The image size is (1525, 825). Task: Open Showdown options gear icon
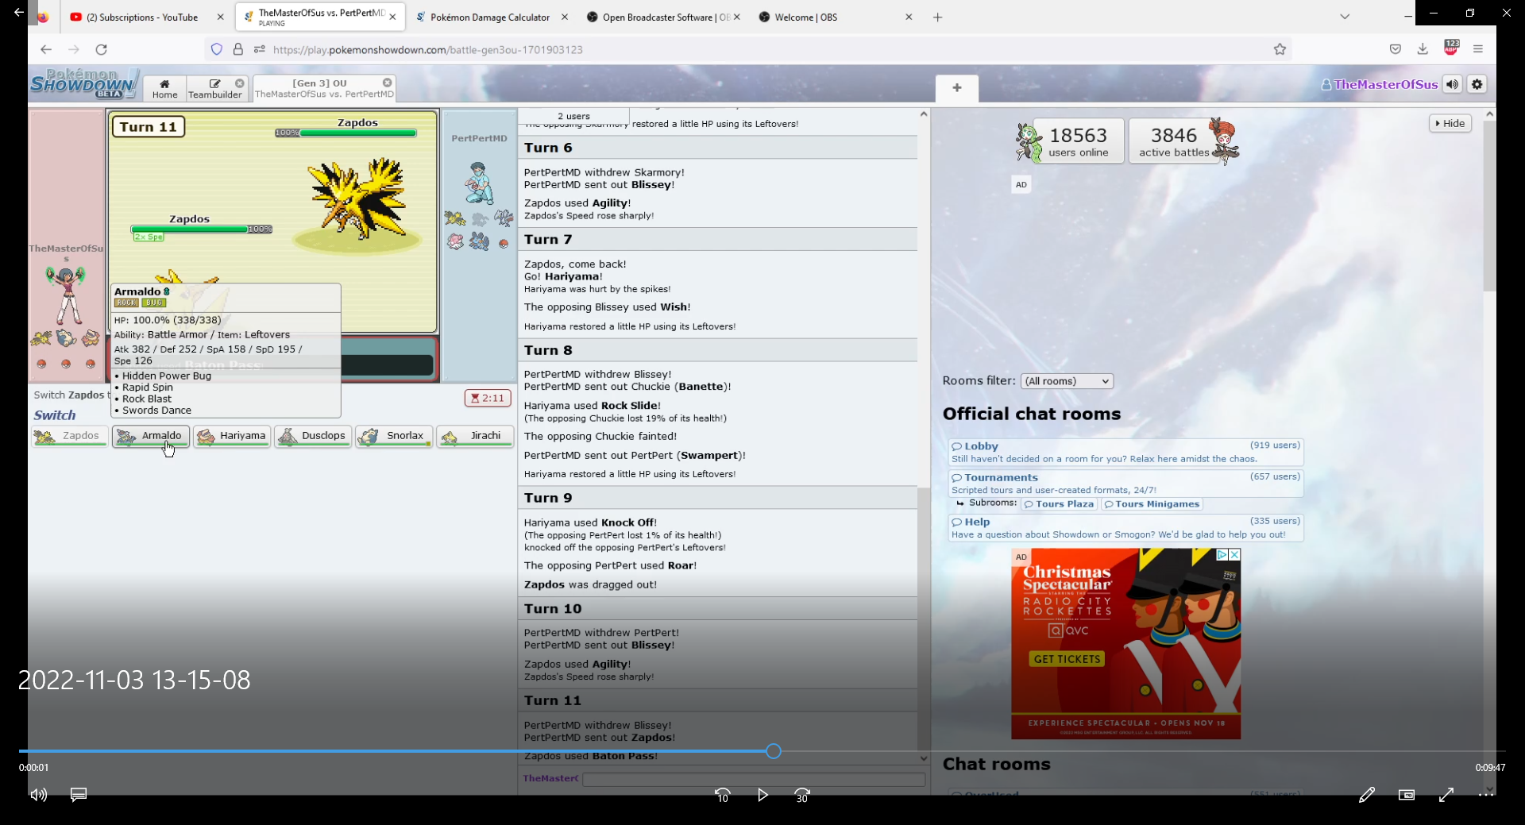(1477, 84)
